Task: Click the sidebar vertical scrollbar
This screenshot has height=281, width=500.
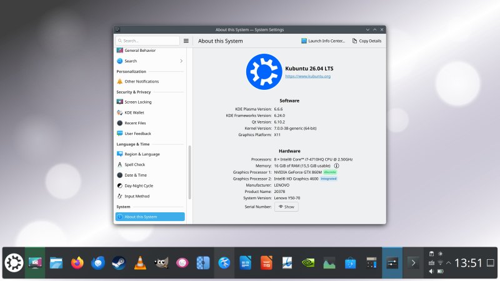Action: pos(190,172)
